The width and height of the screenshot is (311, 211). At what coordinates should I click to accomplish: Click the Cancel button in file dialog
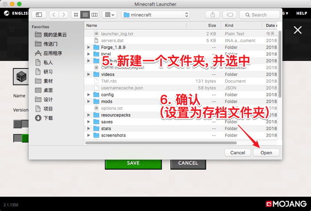(x=238, y=153)
